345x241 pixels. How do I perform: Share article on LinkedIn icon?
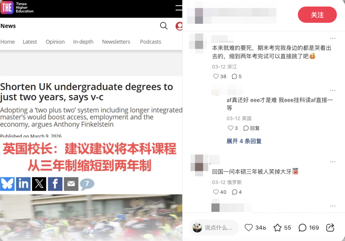pyautogui.click(x=23, y=184)
